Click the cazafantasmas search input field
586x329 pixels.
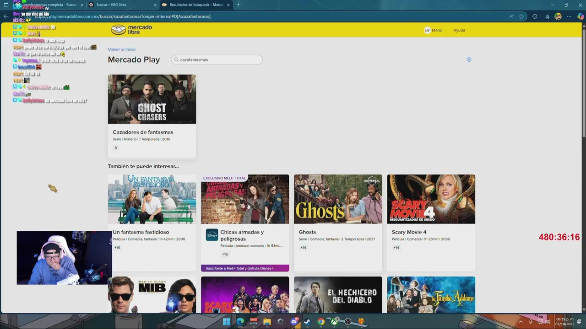point(217,60)
